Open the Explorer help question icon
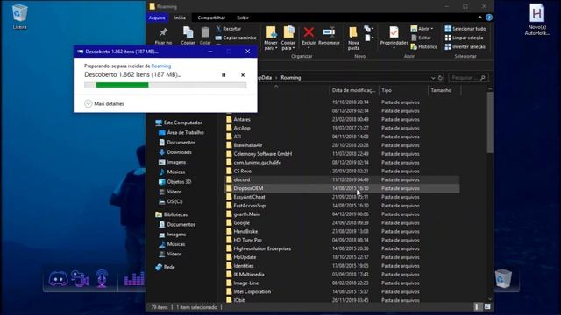 click(x=489, y=17)
